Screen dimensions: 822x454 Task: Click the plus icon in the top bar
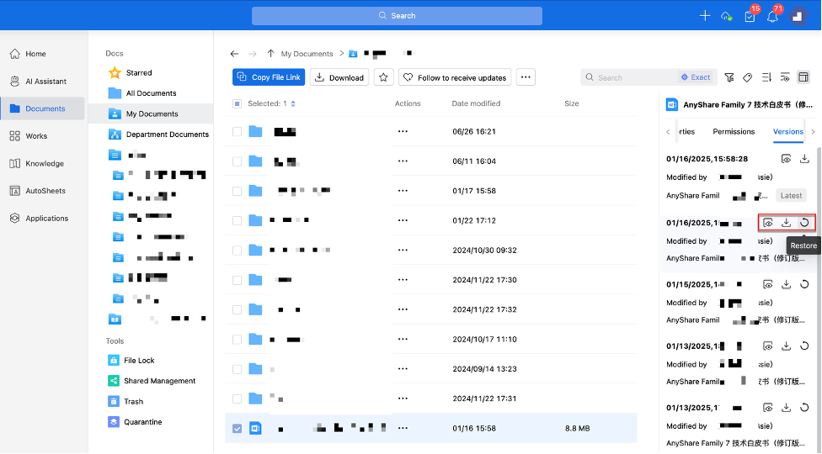[705, 16]
